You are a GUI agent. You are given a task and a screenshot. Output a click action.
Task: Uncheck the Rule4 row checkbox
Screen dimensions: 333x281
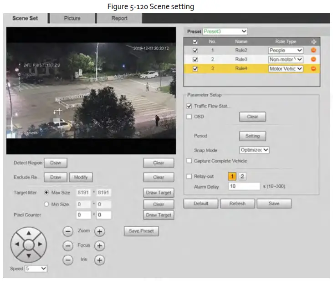pyautogui.click(x=195, y=69)
